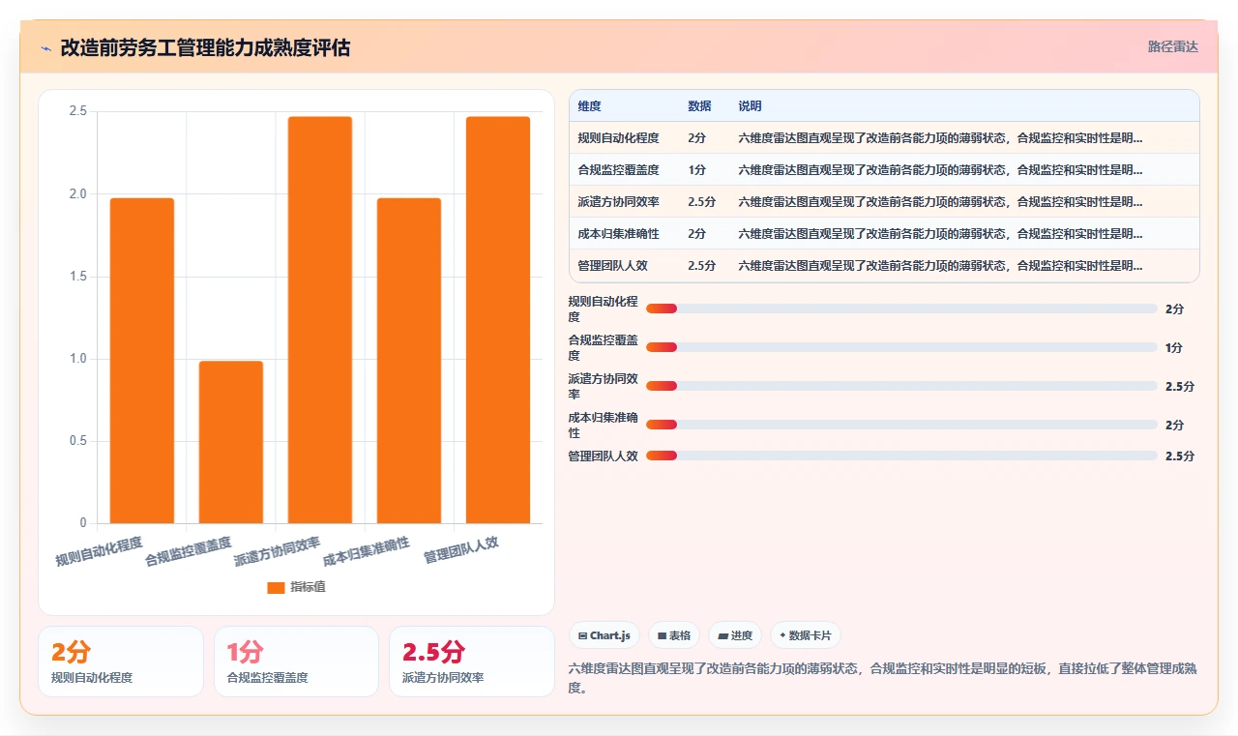
Task: Open the 2.5分 派遣方协同效率 data card
Action: (x=472, y=662)
